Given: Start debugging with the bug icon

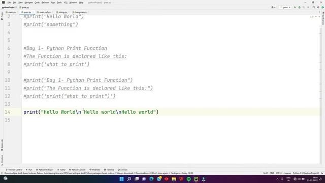Looking at the screenshot, I should point(299,7).
